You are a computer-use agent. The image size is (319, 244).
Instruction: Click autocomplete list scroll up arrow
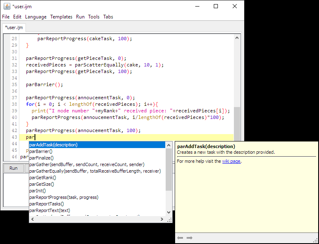(169, 145)
